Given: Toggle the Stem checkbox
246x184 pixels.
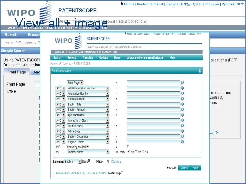Looking at the screenshot, I should coord(89,161).
